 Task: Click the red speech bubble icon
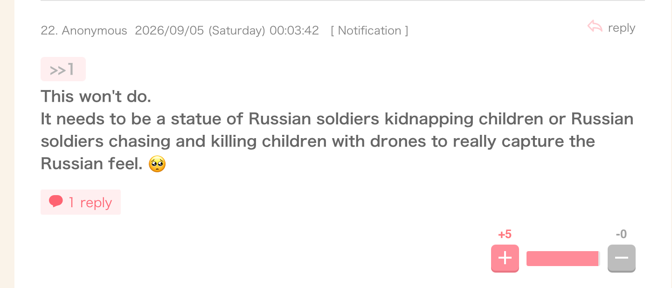56,202
